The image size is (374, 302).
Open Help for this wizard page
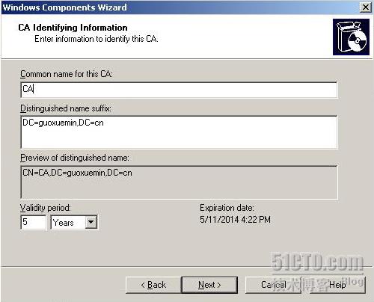(337, 285)
